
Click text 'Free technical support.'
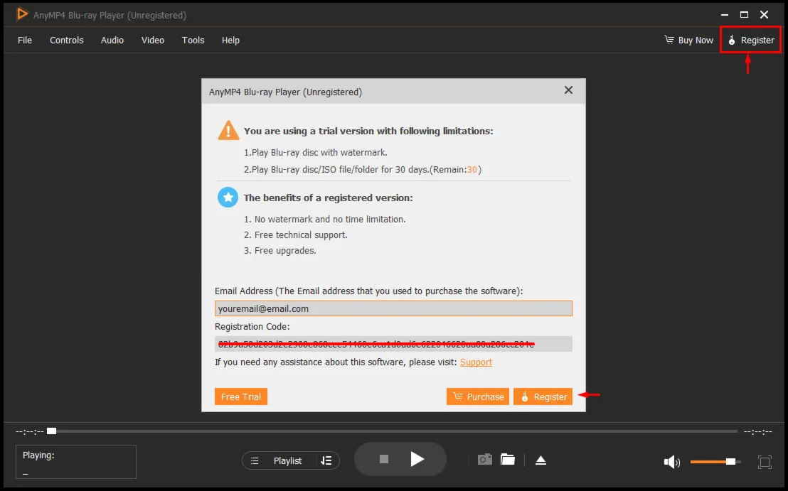pyautogui.click(x=301, y=235)
